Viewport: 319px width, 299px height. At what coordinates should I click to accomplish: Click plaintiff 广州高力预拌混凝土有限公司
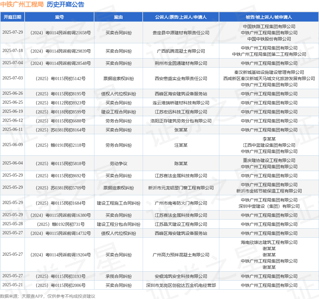tap(181, 255)
